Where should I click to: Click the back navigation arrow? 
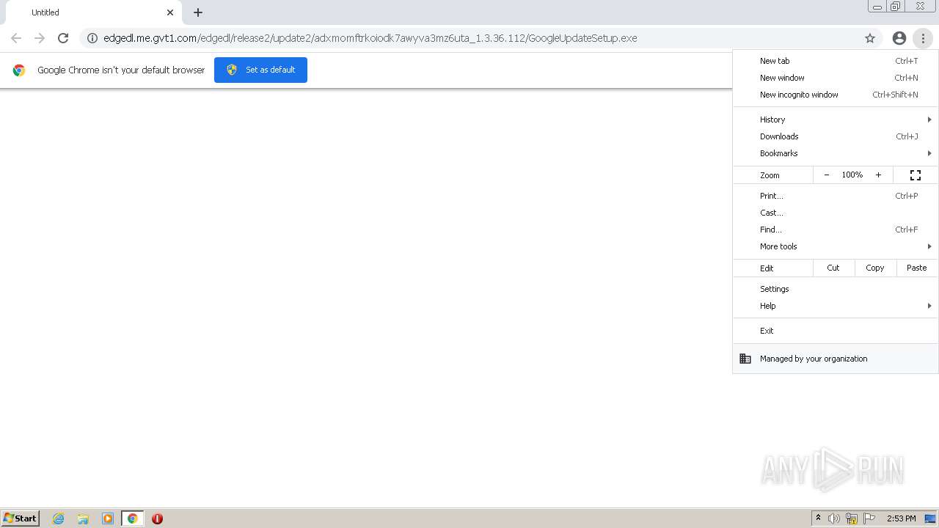(16, 38)
